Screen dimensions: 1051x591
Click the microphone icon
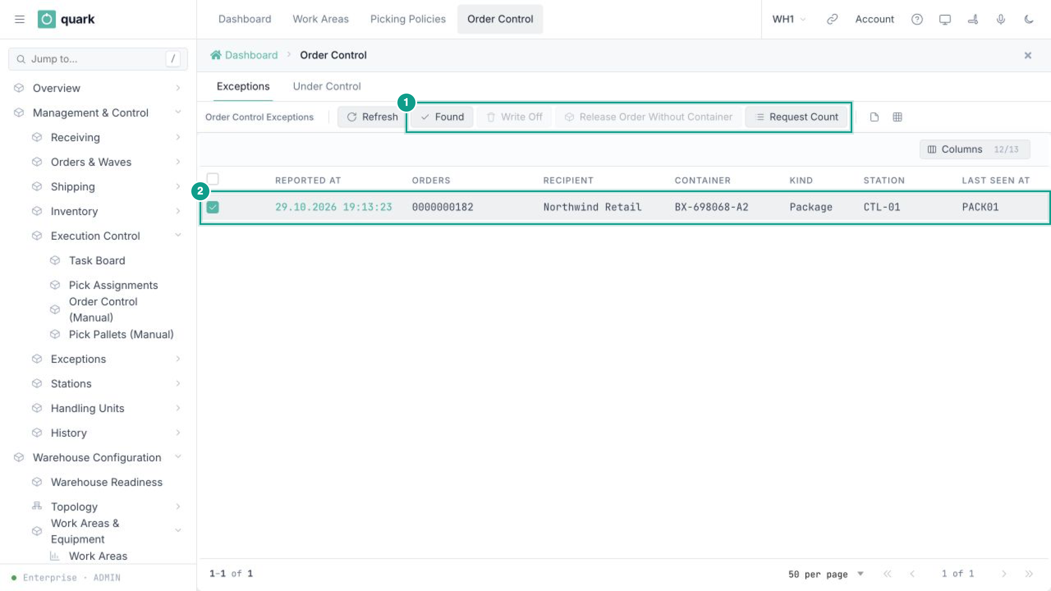click(x=1001, y=19)
